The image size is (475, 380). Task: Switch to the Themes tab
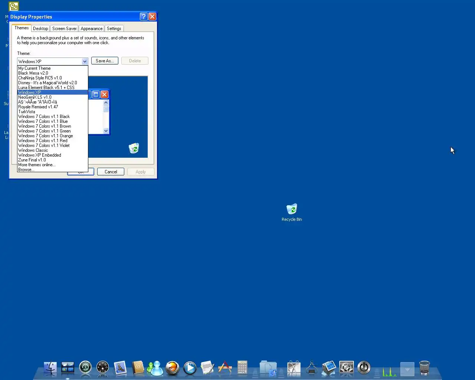(x=22, y=28)
